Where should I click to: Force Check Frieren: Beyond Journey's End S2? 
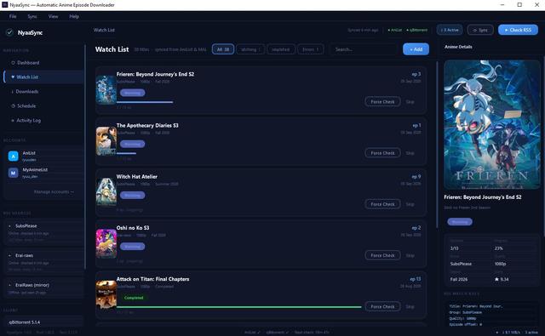pos(382,102)
